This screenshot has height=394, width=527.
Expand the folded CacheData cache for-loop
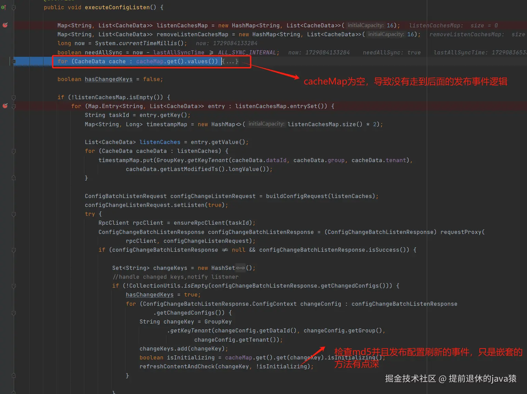(14, 61)
